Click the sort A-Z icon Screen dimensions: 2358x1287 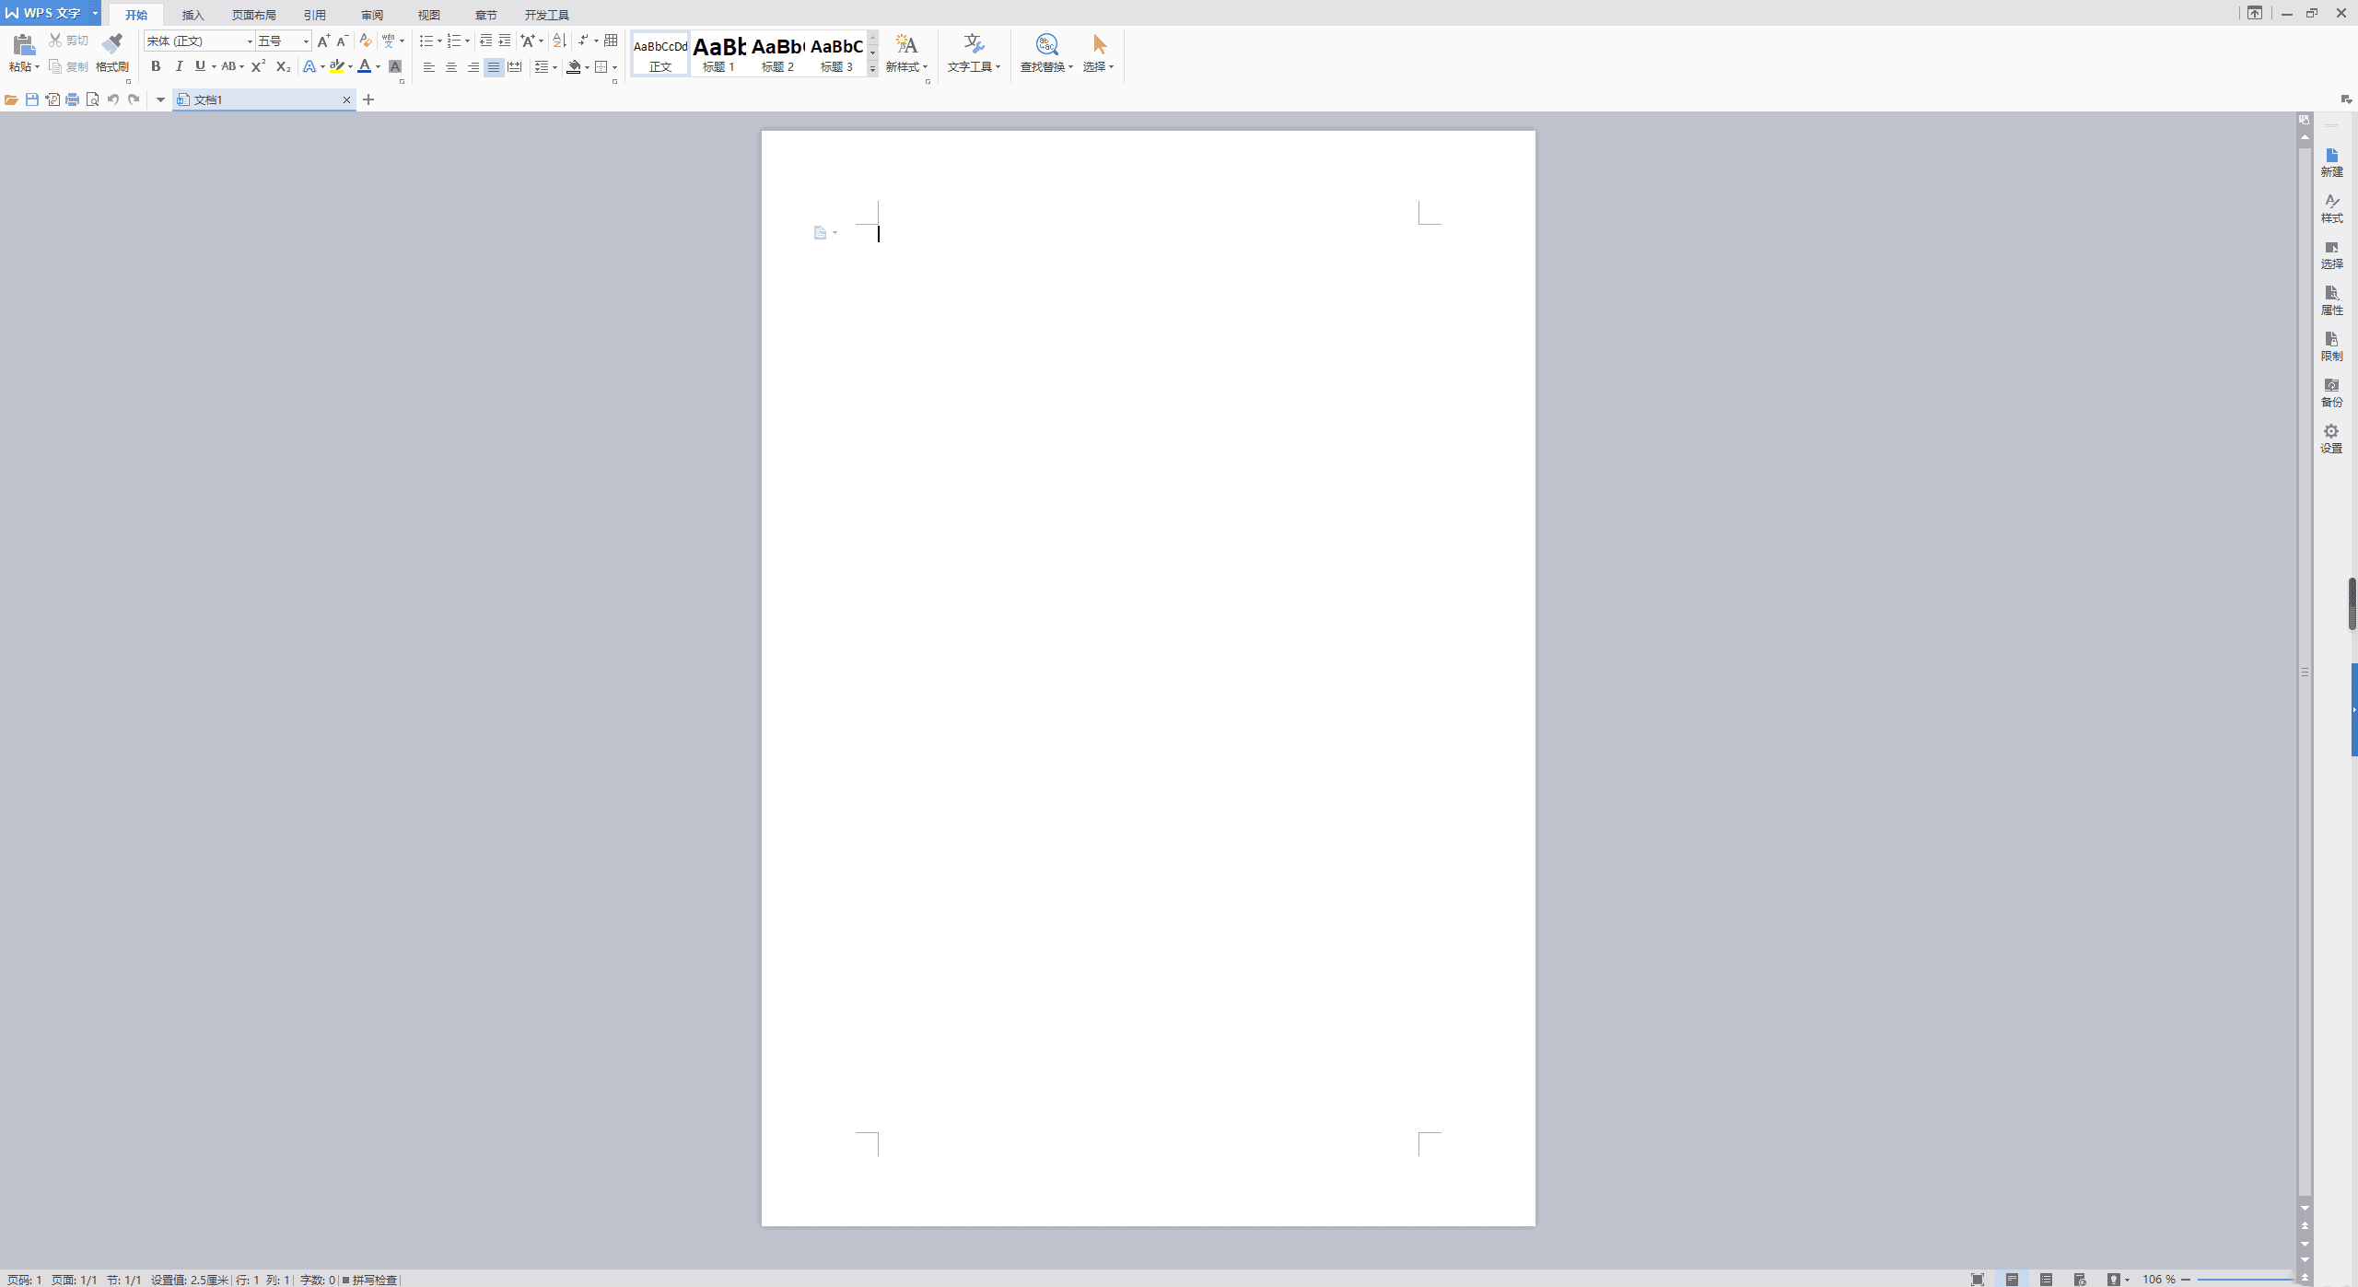tap(559, 41)
